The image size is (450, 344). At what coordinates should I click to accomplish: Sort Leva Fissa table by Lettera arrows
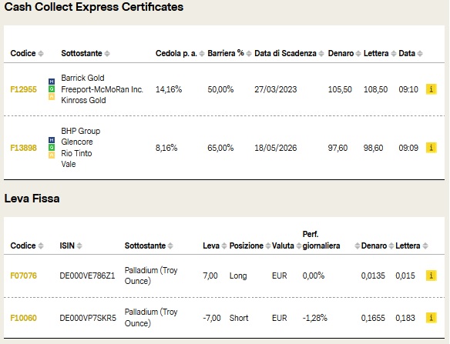pyautogui.click(x=425, y=246)
